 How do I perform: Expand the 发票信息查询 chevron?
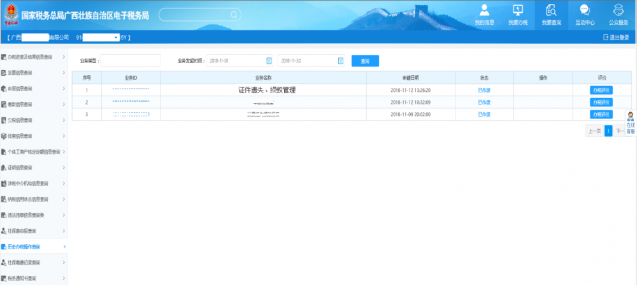(64, 73)
